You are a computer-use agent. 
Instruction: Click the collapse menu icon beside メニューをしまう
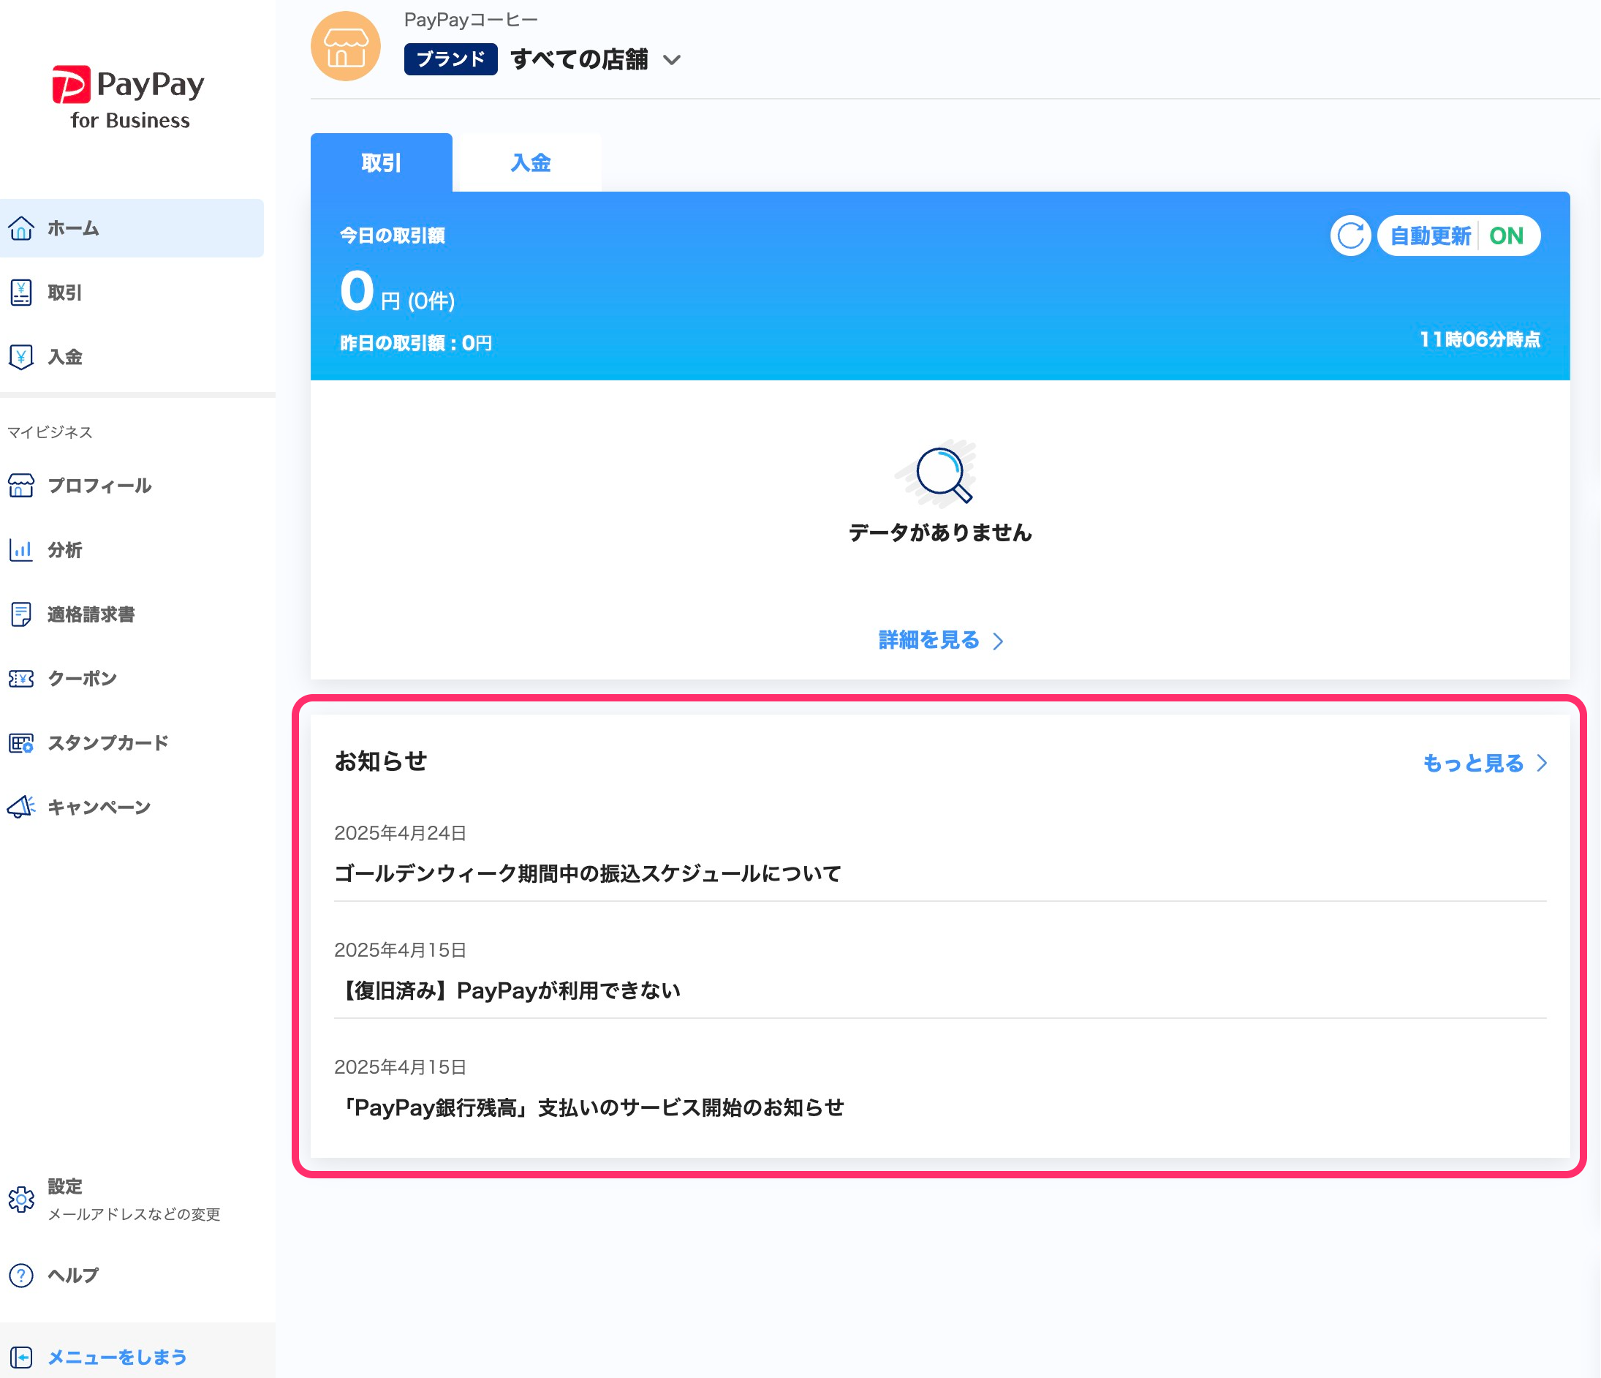[x=21, y=1357]
